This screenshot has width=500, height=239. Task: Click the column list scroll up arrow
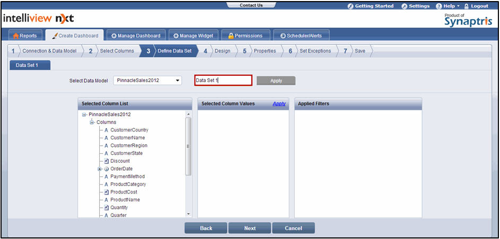(x=188, y=114)
